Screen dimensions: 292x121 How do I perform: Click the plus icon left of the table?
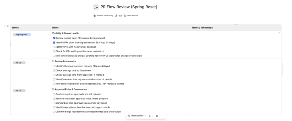(x=5, y=26)
